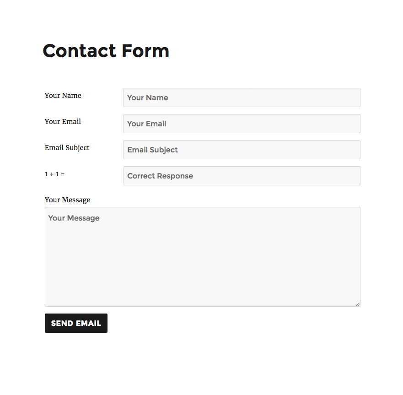Screen dimensions: 403x395
Task: Click the Correct Response captcha field
Action: [242, 176]
